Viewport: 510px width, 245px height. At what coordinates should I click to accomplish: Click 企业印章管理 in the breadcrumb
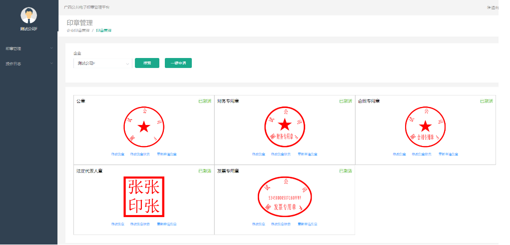78,30
